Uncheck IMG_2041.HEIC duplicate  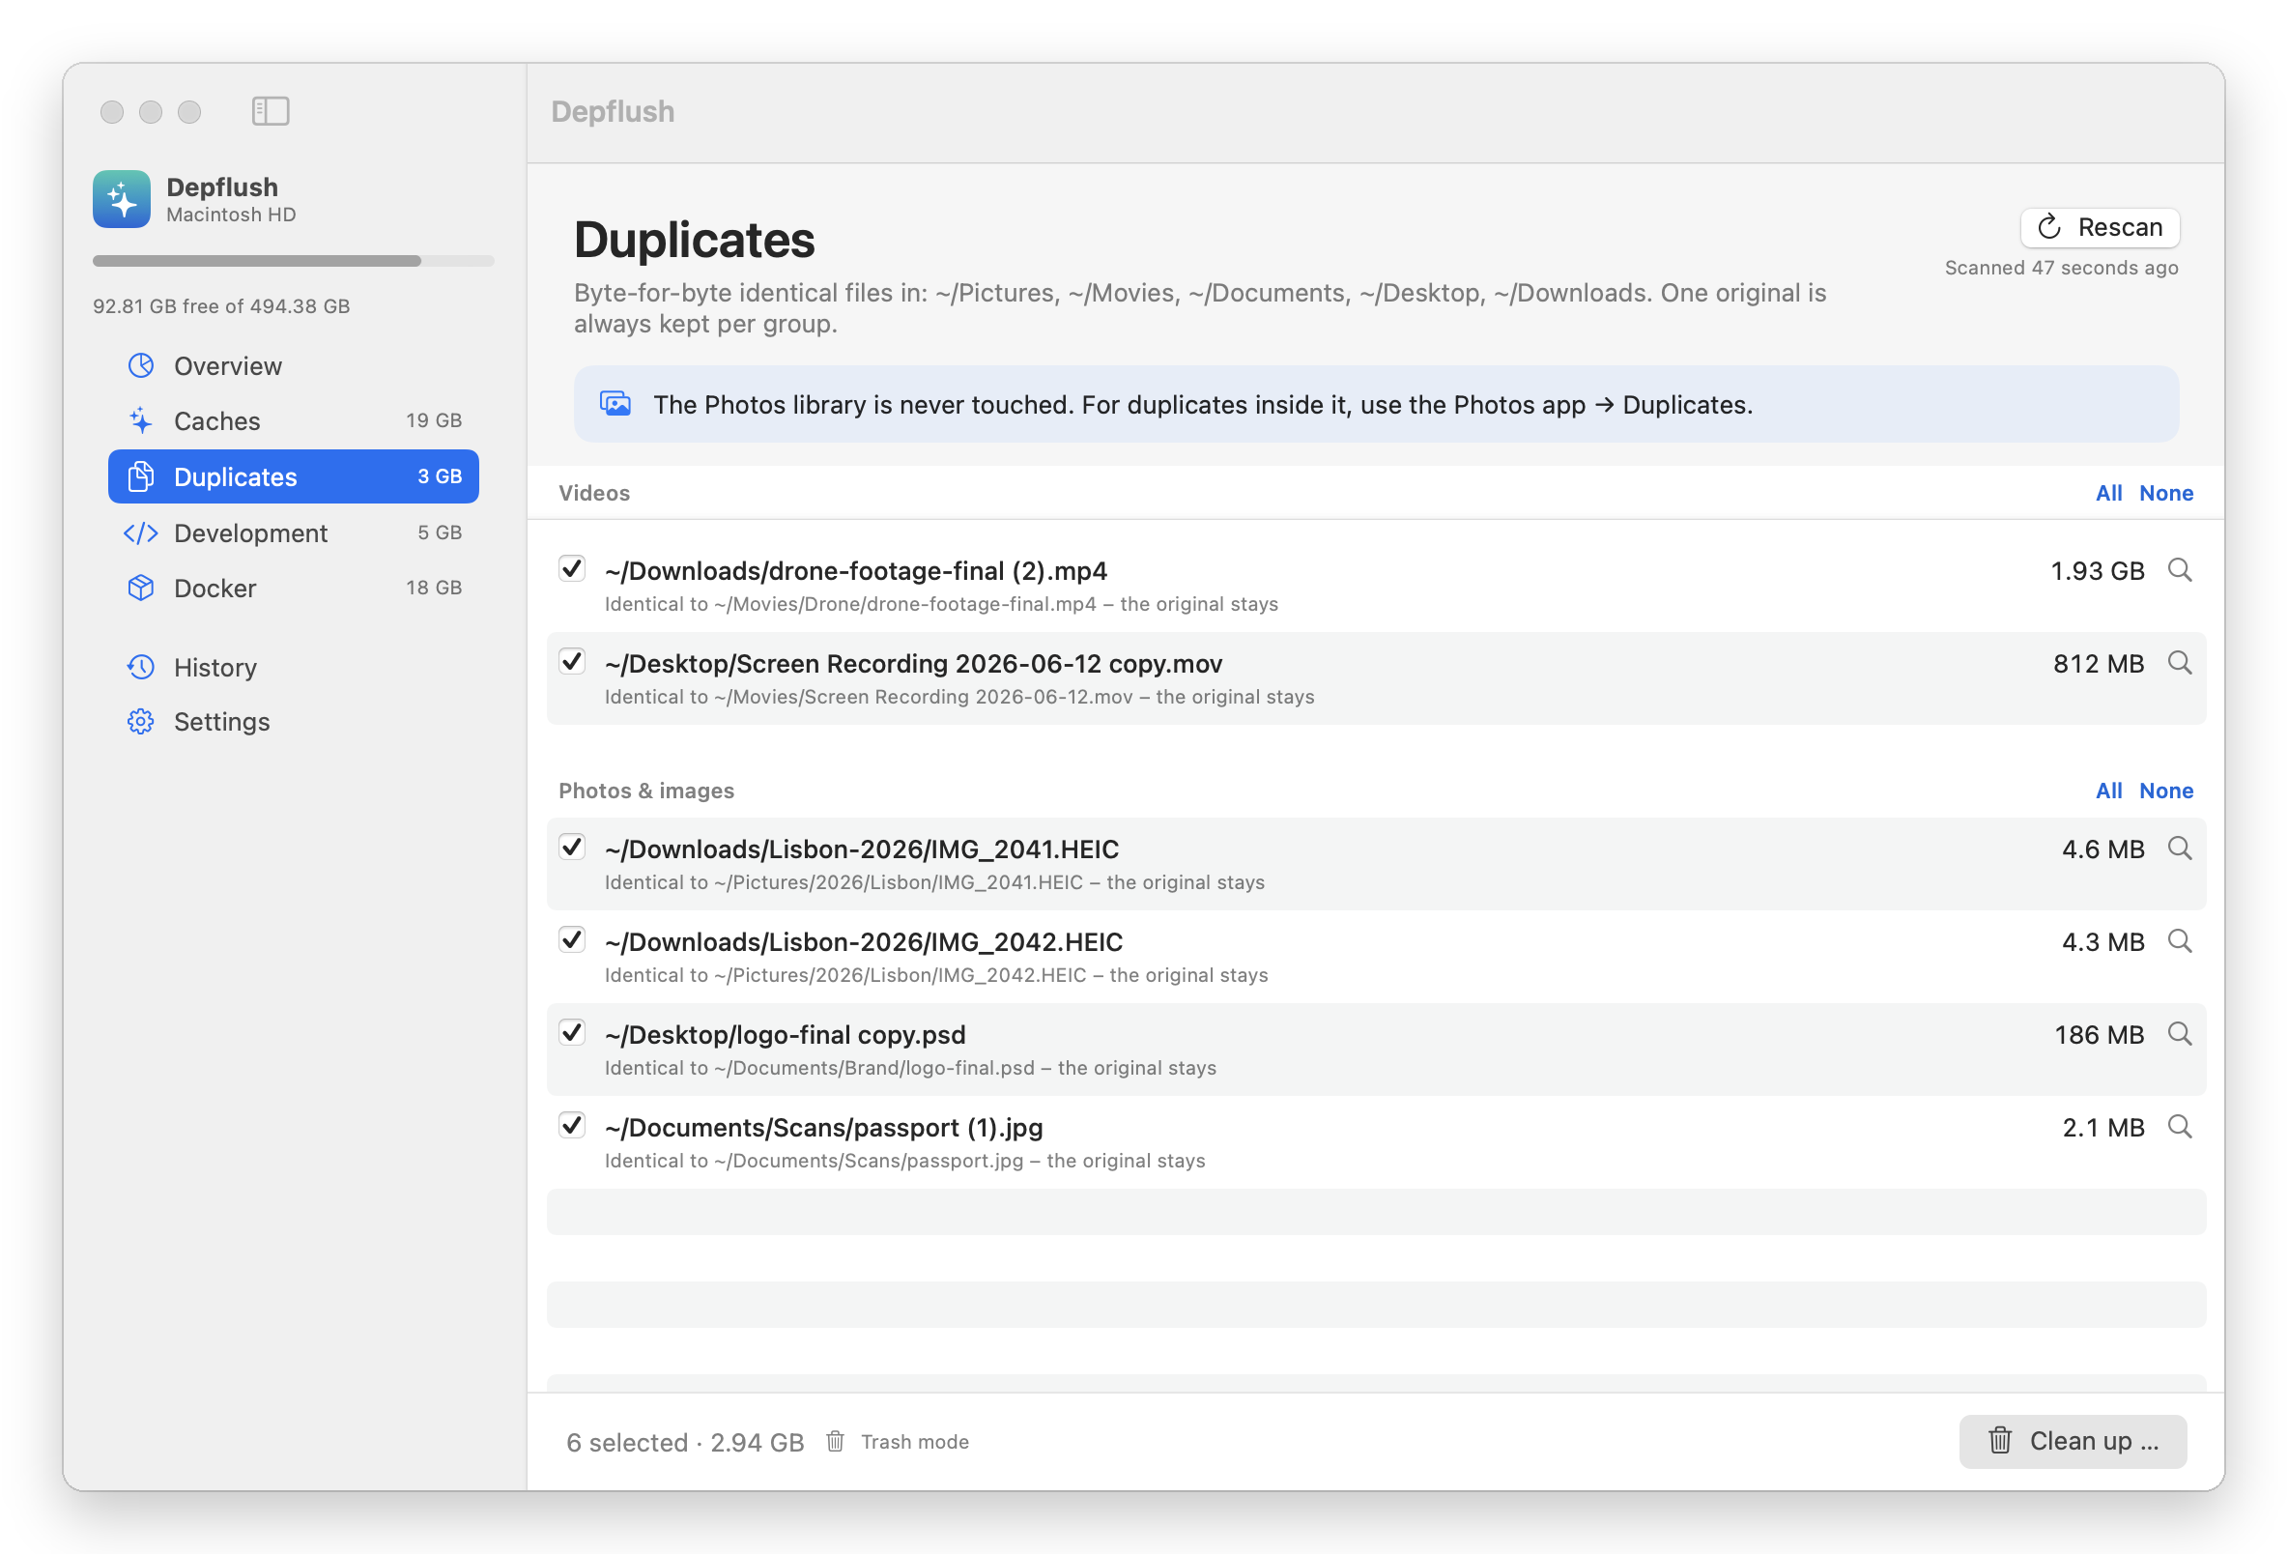click(572, 847)
